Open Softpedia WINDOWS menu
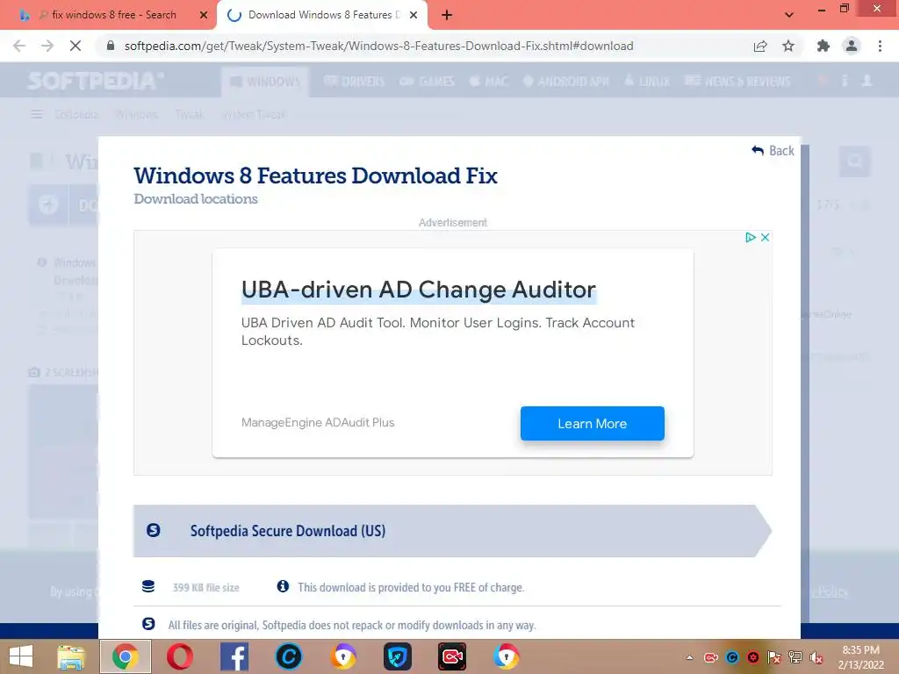Screen dimensions: 899x674 pos(265,82)
